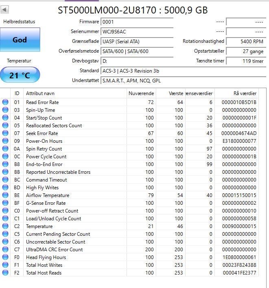Sort by the Attribut navn column header
The width and height of the screenshot is (269, 288).
click(75, 93)
